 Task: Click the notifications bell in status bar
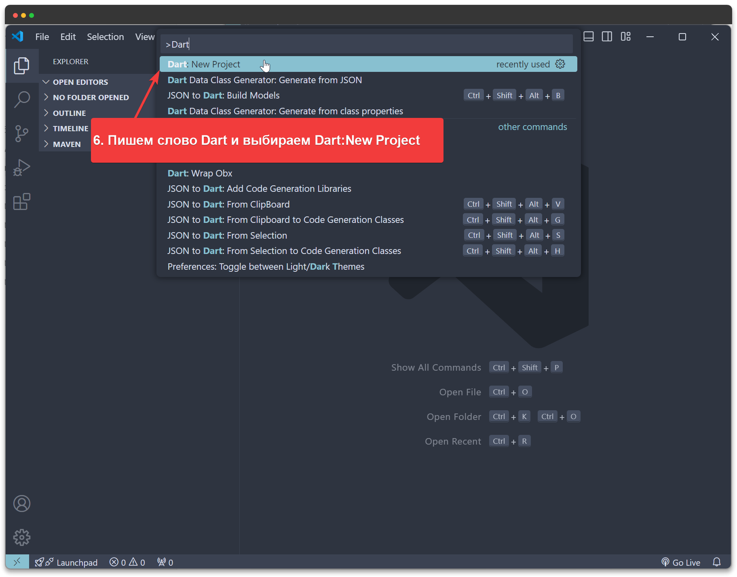(716, 562)
